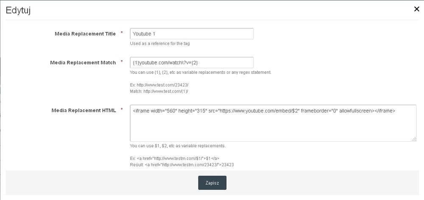Click the red asterisk beside Media Replacement Title

(122, 33)
